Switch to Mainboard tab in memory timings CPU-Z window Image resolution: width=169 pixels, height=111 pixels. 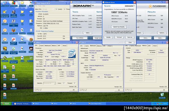tap(138, 46)
